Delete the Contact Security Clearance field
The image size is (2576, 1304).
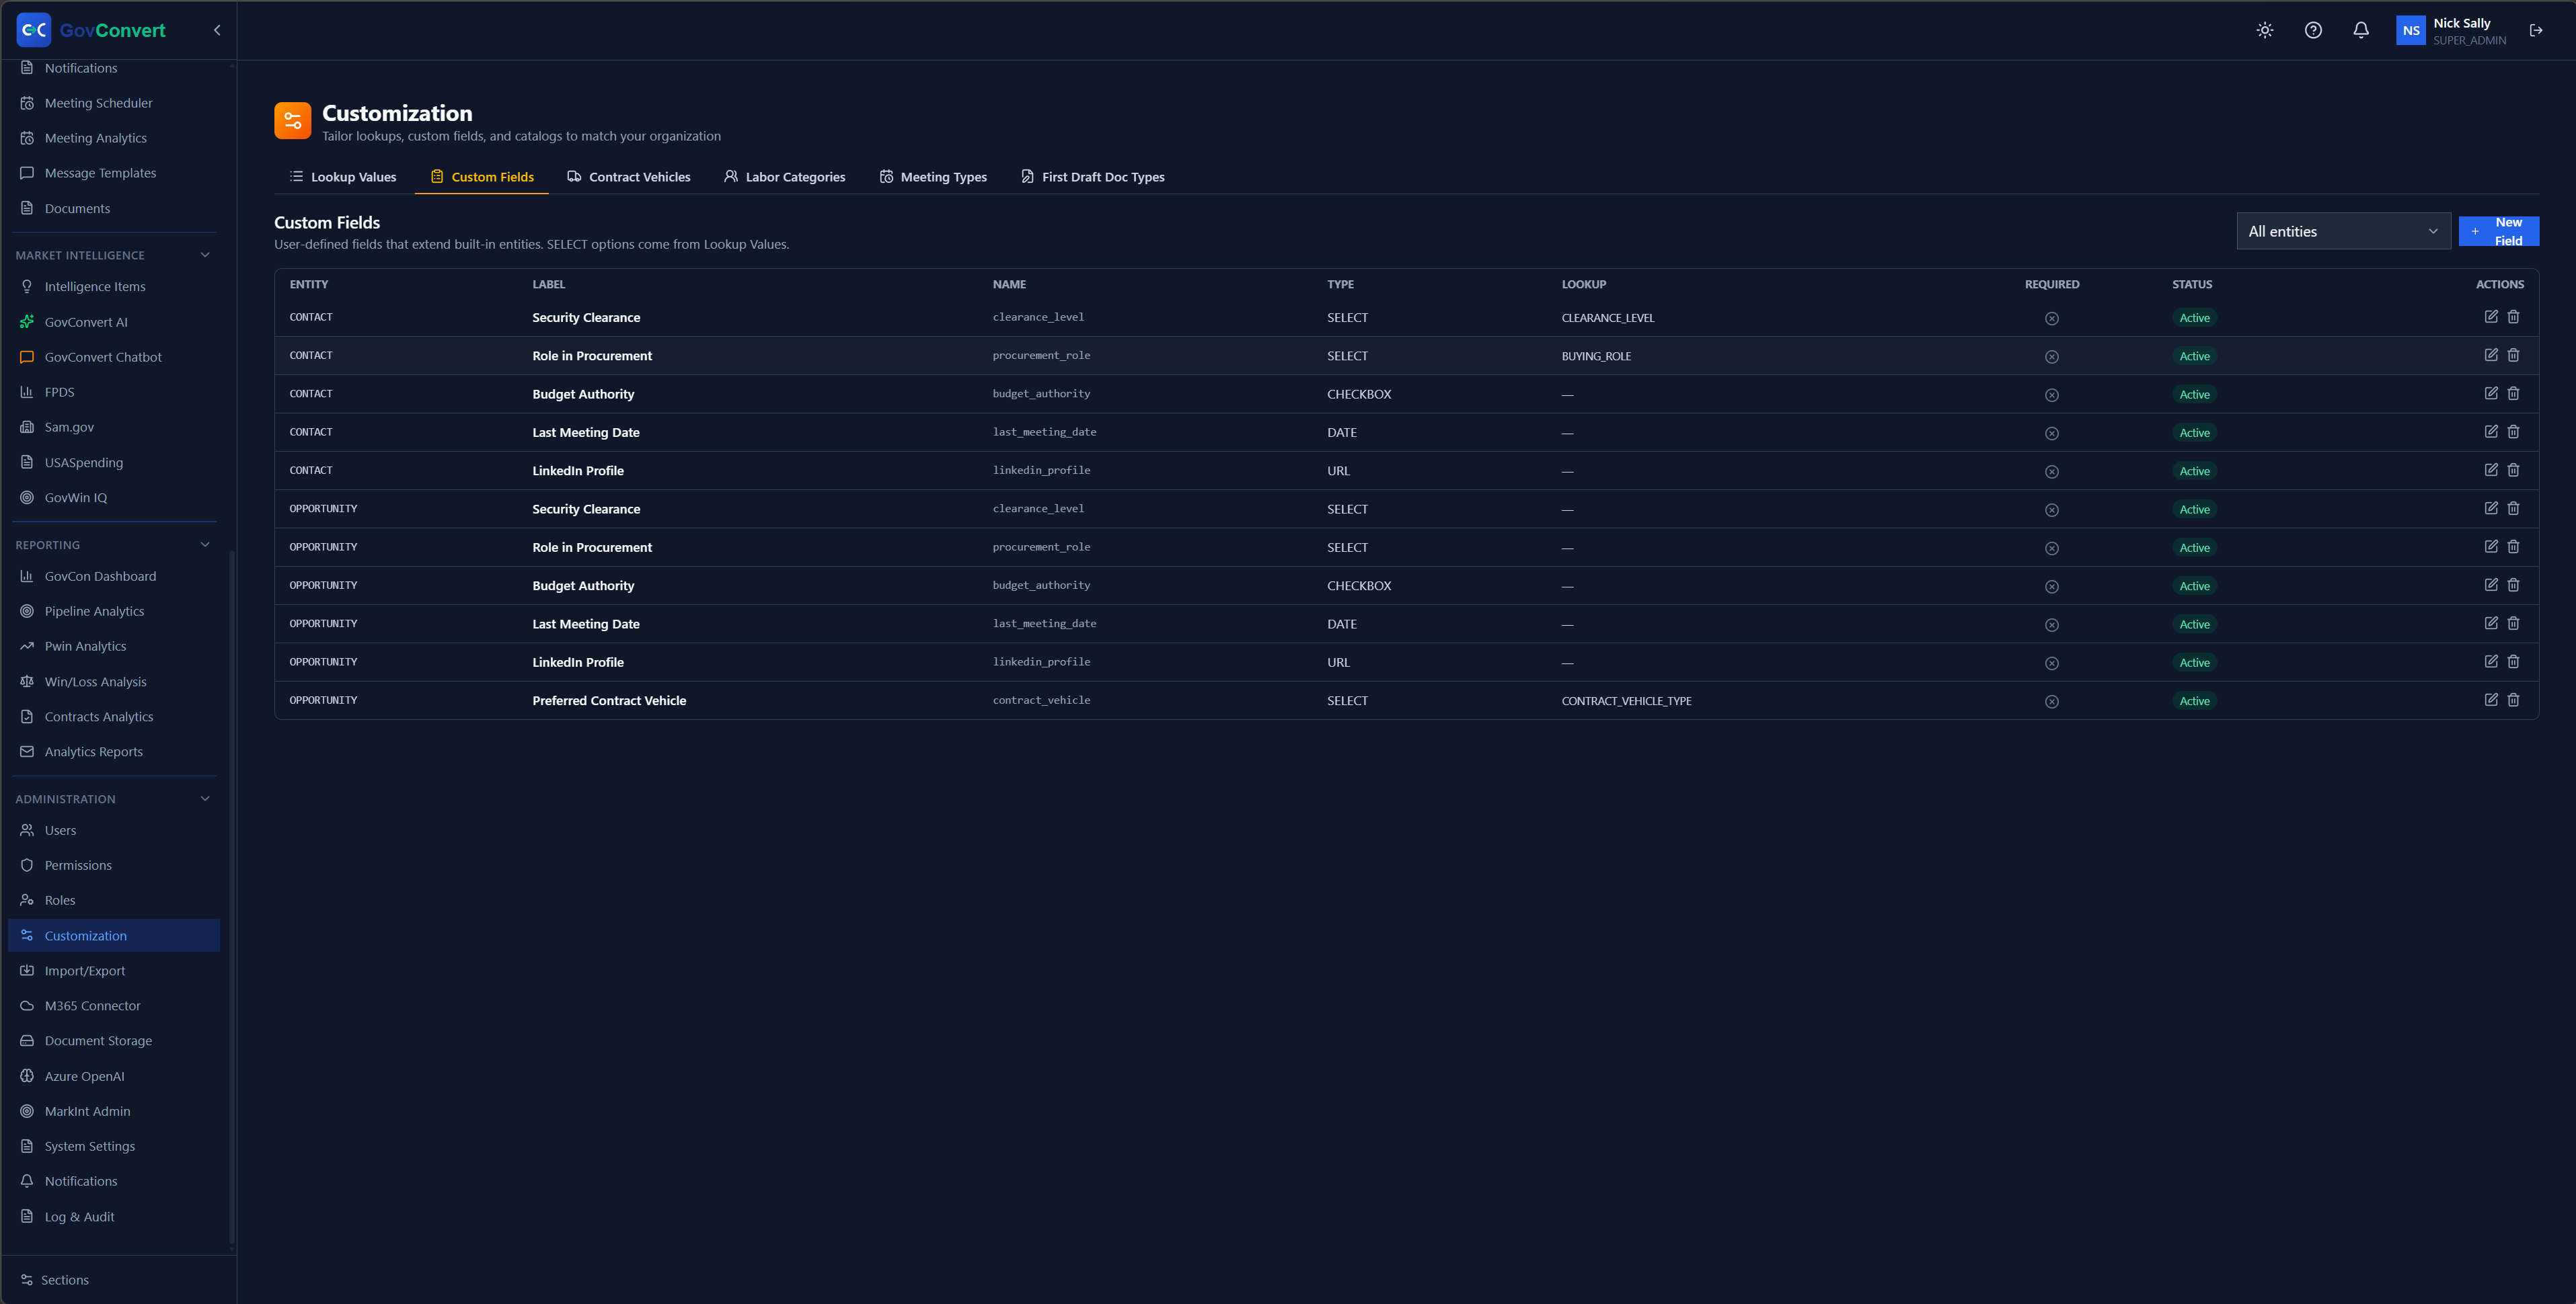tap(2513, 317)
